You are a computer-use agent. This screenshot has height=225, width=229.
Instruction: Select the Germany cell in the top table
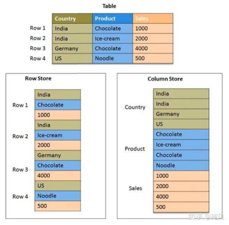tap(72, 49)
